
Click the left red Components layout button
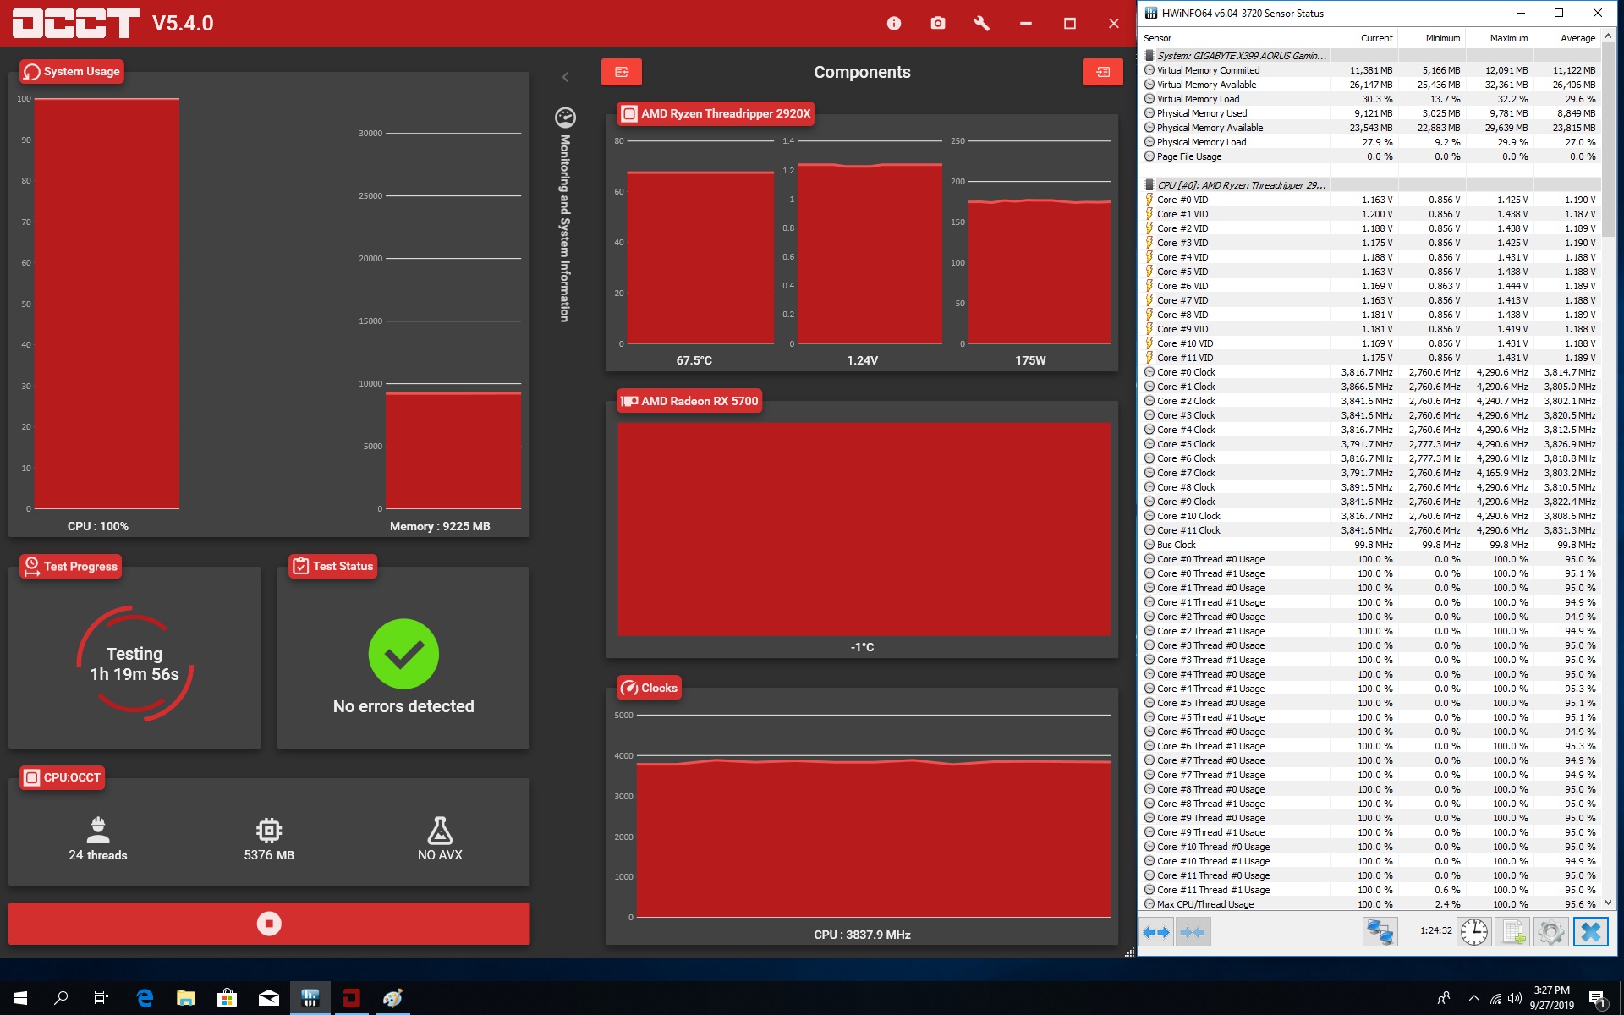(x=622, y=72)
